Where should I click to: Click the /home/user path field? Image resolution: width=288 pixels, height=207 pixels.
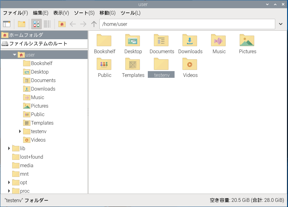pos(187,24)
